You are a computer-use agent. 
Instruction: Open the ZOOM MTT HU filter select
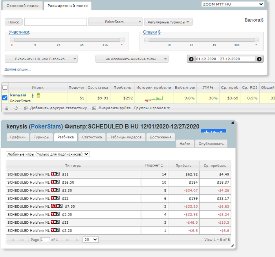[x=233, y=4]
